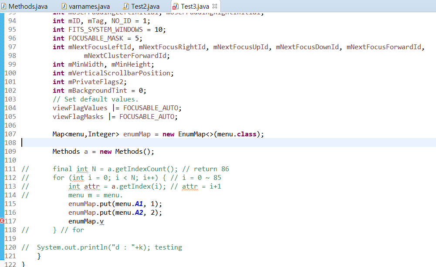The height and width of the screenshot is (267, 436).
Task: Click the error marker on line 117
Action: 2,221
